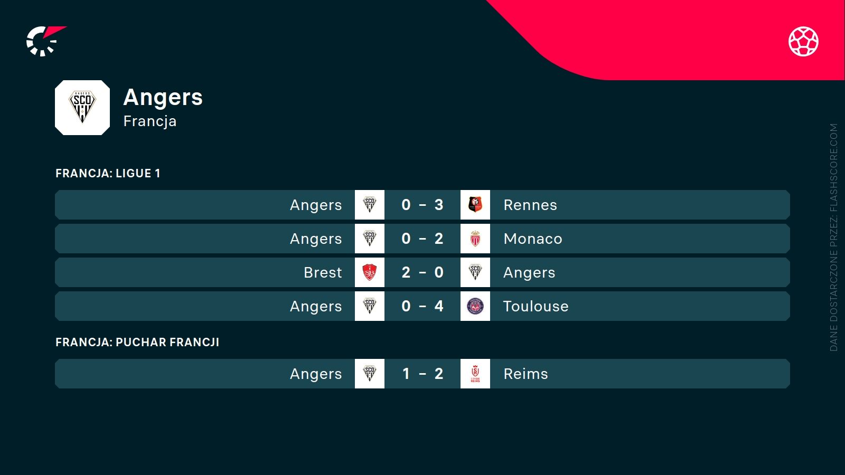Viewport: 845px width, 475px height.
Task: Open the Francja: Ligue 1 section heading
Action: [x=108, y=173]
